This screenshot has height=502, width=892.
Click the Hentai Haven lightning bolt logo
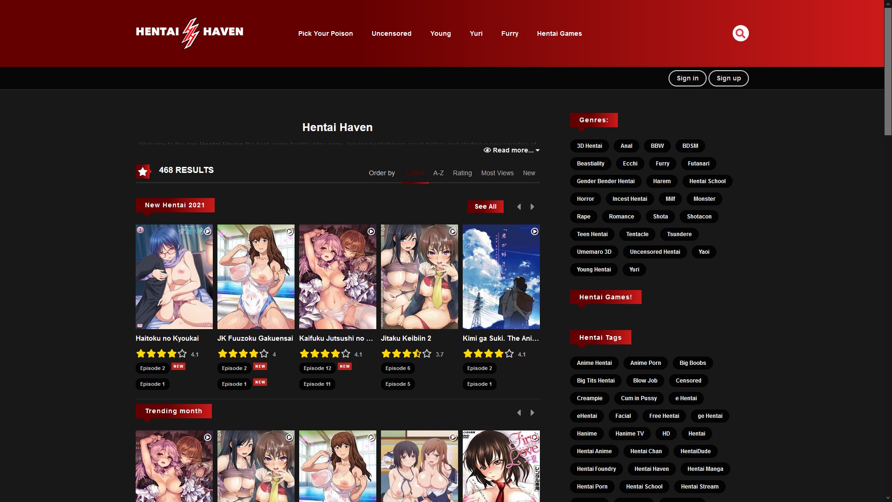click(x=190, y=33)
